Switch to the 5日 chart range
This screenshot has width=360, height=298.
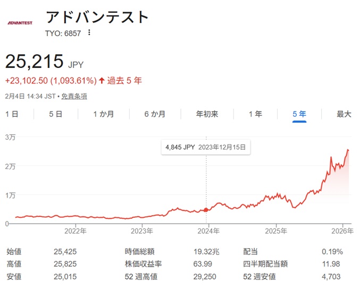tap(55, 114)
